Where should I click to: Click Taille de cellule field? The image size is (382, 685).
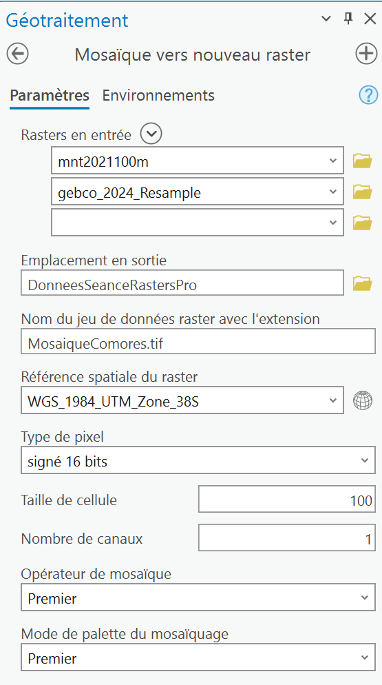[x=287, y=498]
